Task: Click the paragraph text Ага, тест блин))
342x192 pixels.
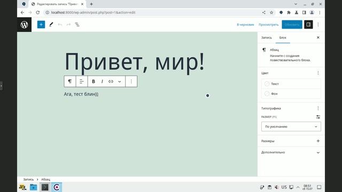Action: coord(81,94)
